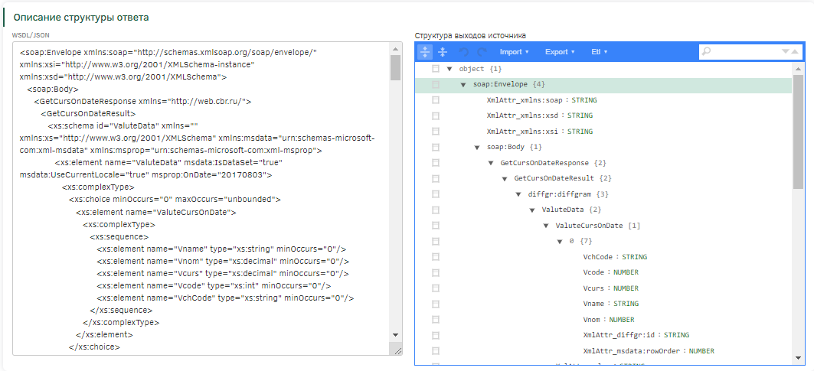Collapse the ValuteData node
This screenshot has height=371, width=814.
(532, 210)
